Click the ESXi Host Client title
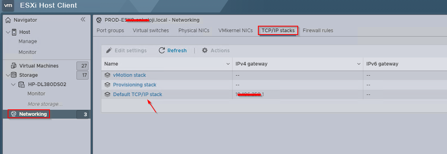This screenshot has width=447, height=154. pos(49,5)
